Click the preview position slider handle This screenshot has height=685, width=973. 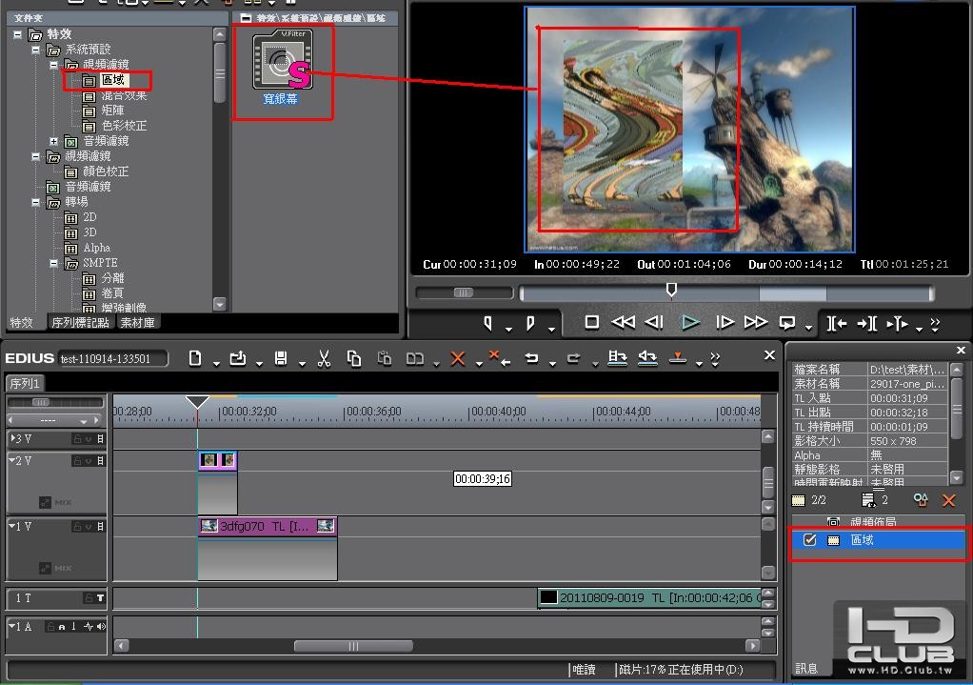(x=671, y=290)
